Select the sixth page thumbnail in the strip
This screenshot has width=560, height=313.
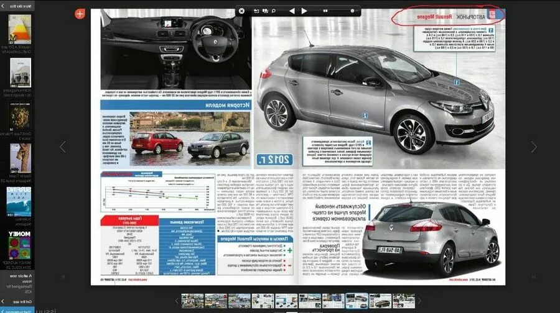[x=310, y=301]
